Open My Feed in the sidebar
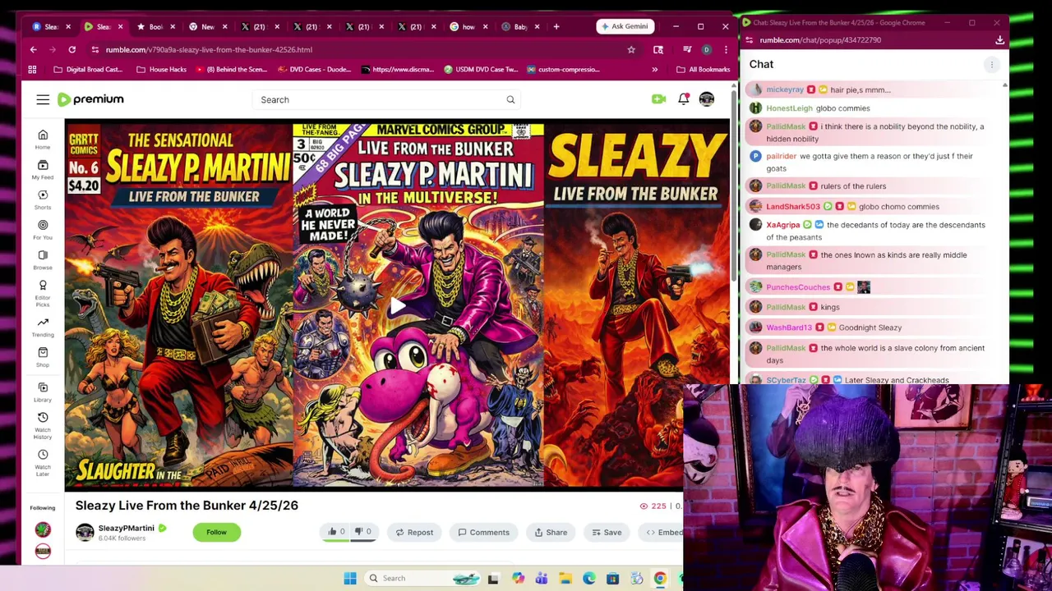 (43, 170)
